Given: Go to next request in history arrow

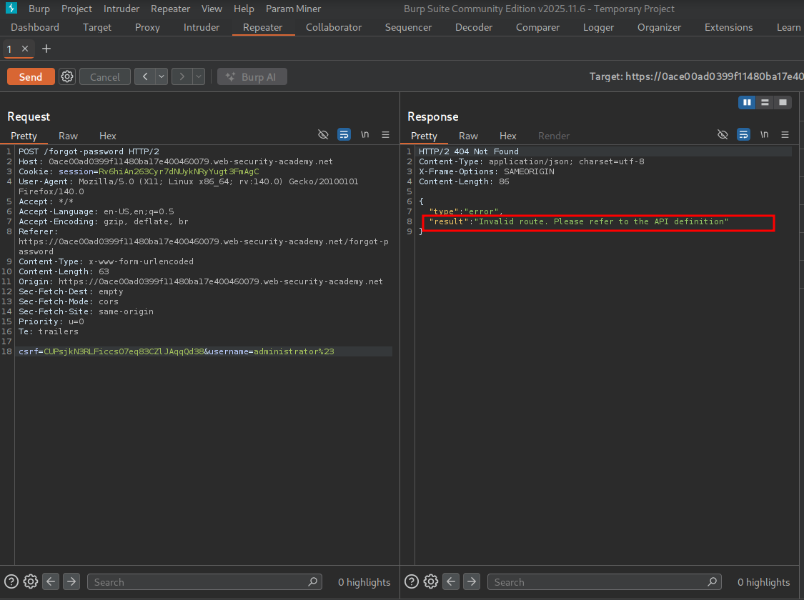Looking at the screenshot, I should [182, 77].
